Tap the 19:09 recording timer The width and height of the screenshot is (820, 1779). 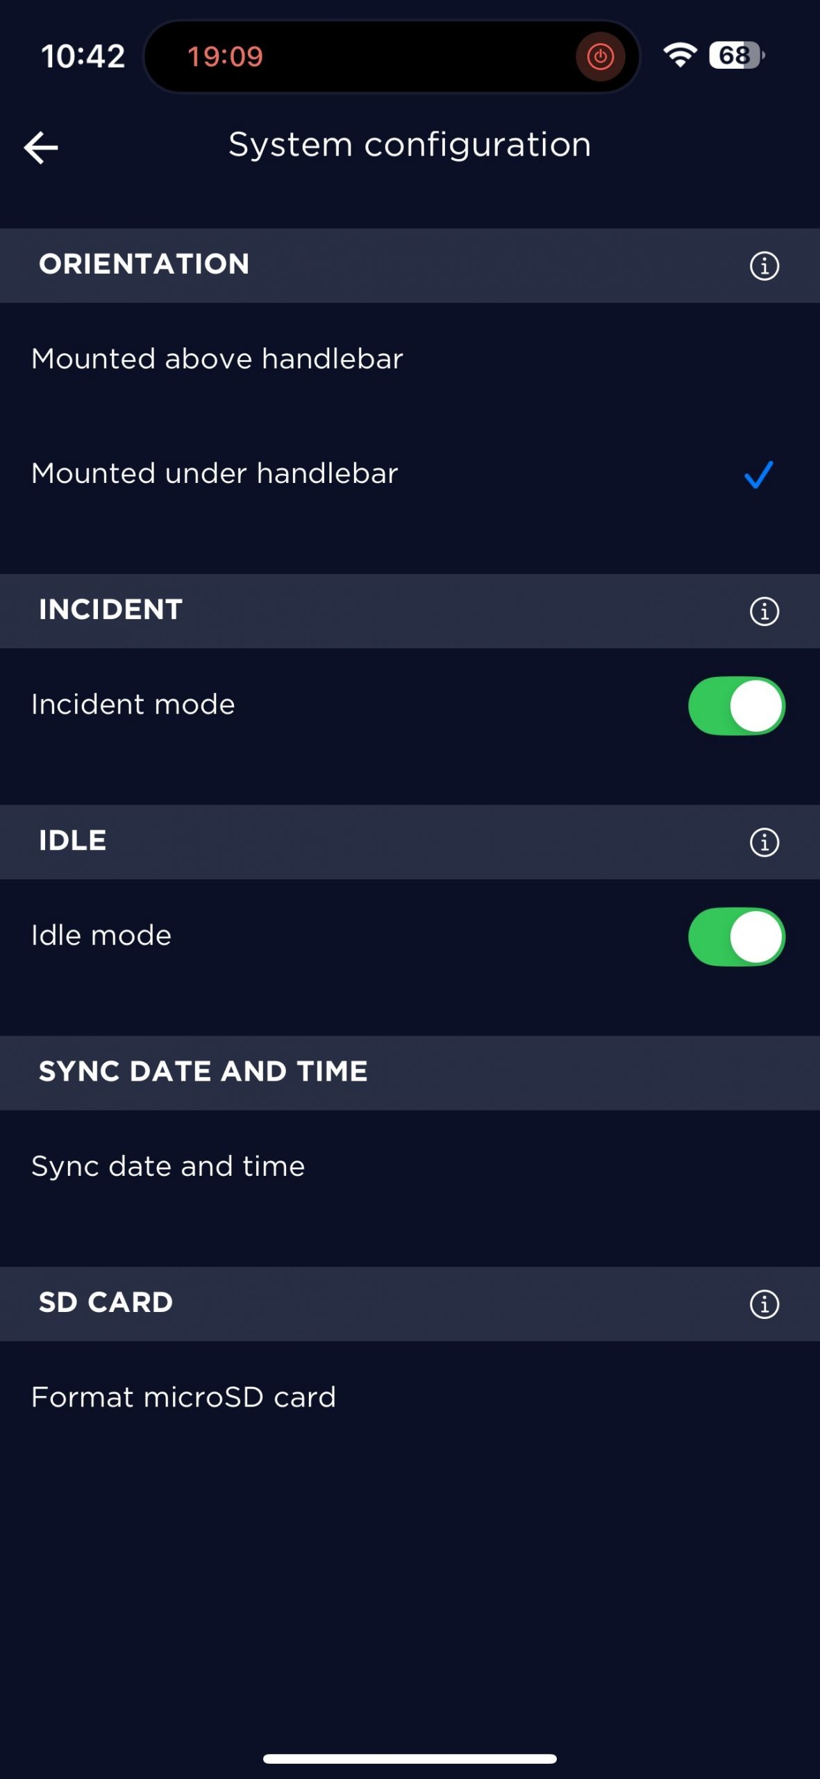click(x=225, y=56)
